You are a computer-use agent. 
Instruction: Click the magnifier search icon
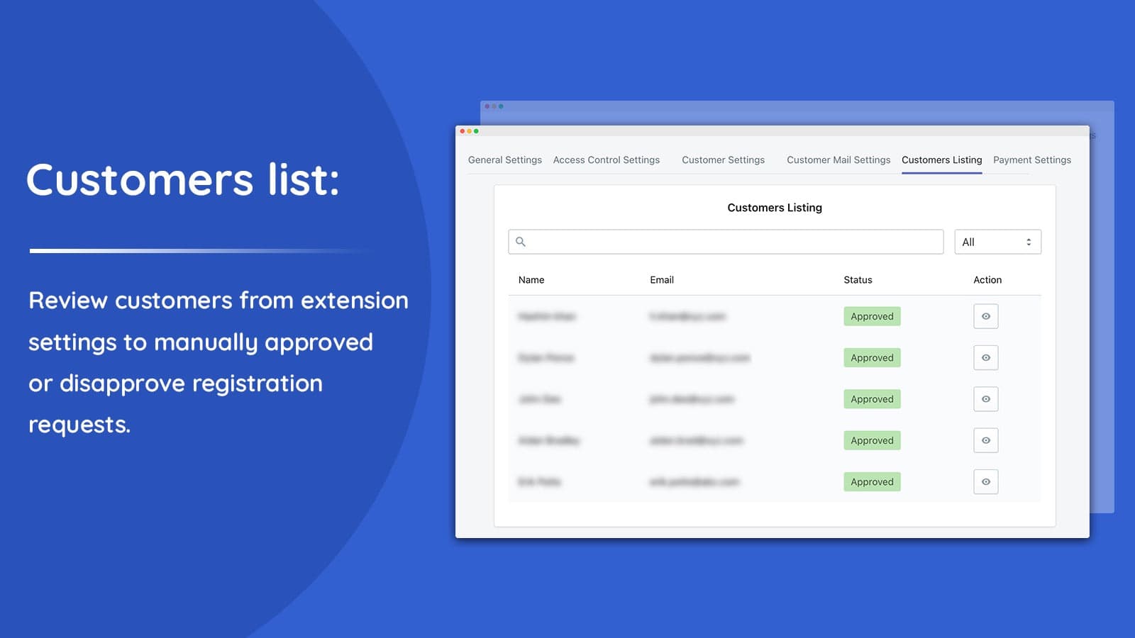point(521,242)
